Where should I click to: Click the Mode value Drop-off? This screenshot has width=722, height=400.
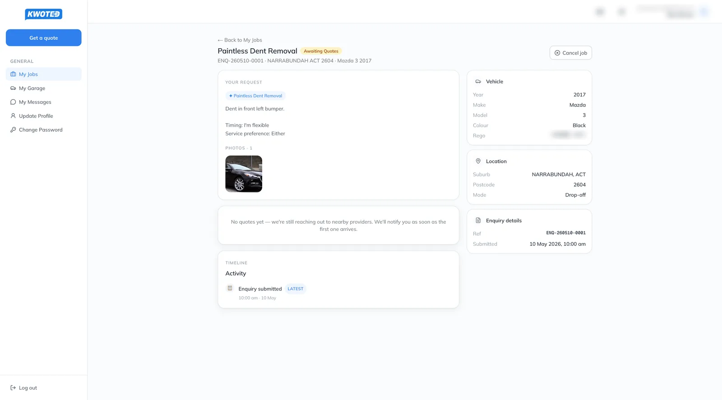pos(575,195)
